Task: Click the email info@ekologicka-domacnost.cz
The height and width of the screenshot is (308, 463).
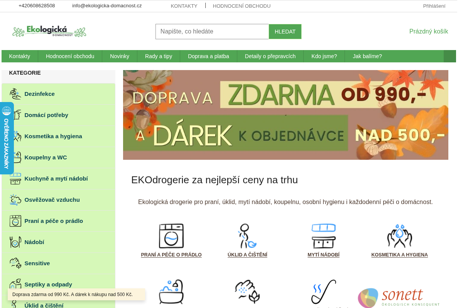Action: [107, 6]
